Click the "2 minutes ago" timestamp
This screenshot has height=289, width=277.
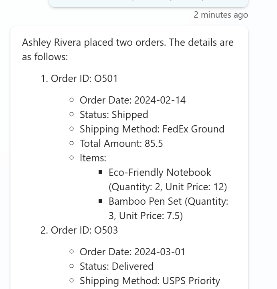(221, 15)
